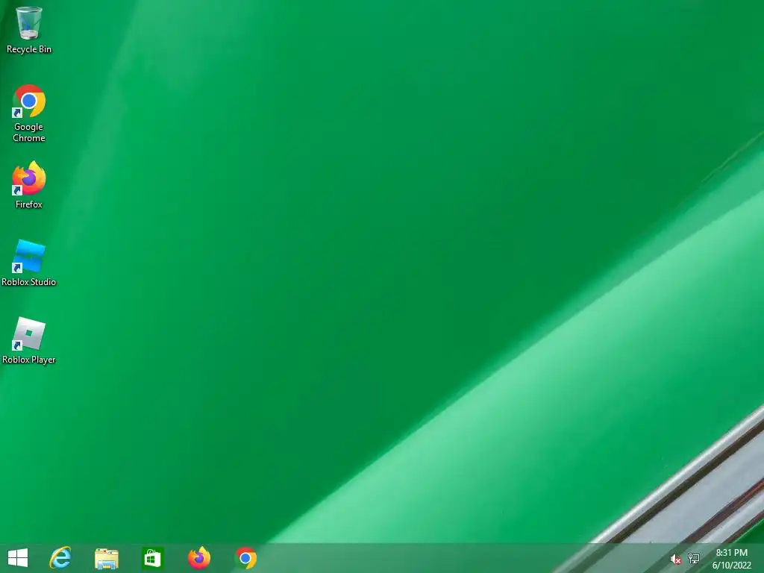Click the muted volume tray icon
The height and width of the screenshot is (573, 764).
pyautogui.click(x=675, y=559)
